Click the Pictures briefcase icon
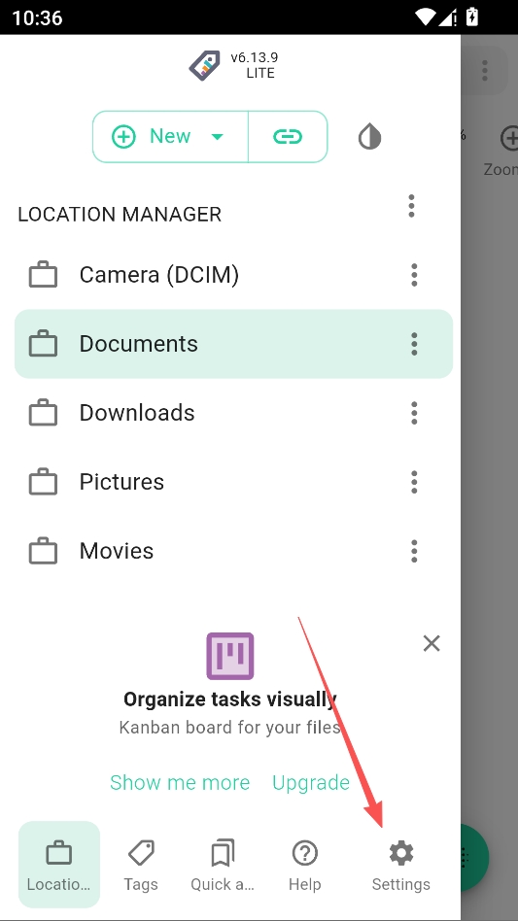 (43, 482)
